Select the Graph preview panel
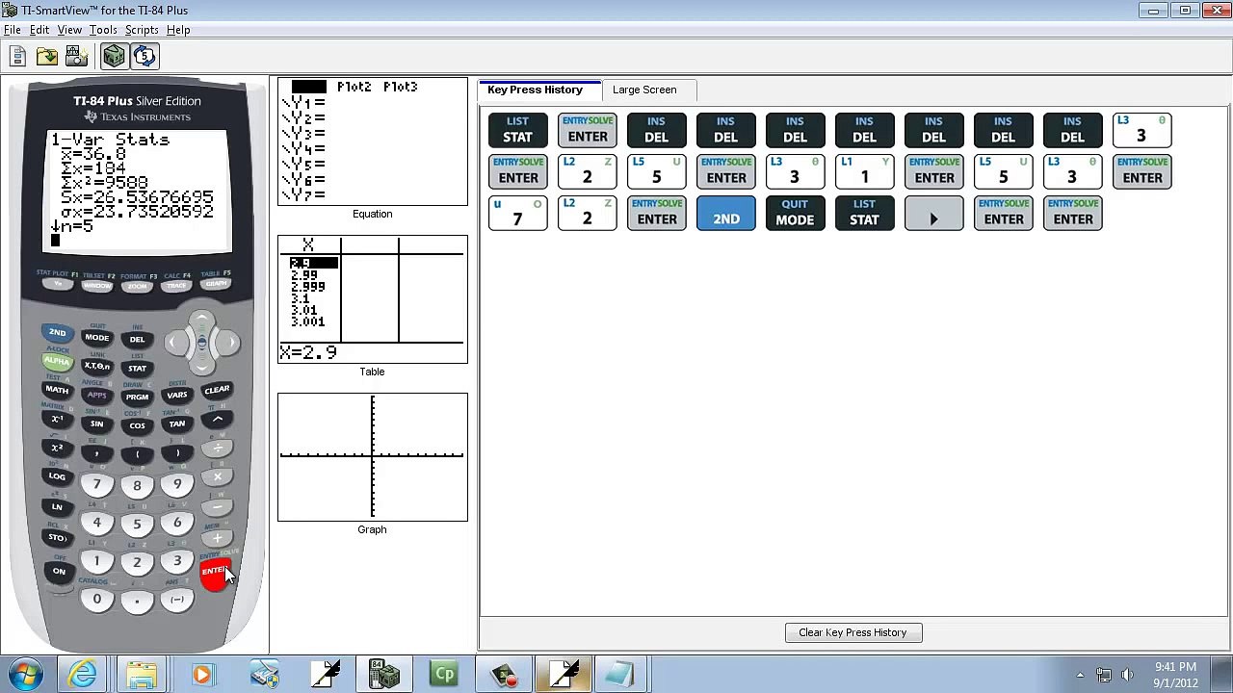1233x693 pixels. [x=373, y=457]
